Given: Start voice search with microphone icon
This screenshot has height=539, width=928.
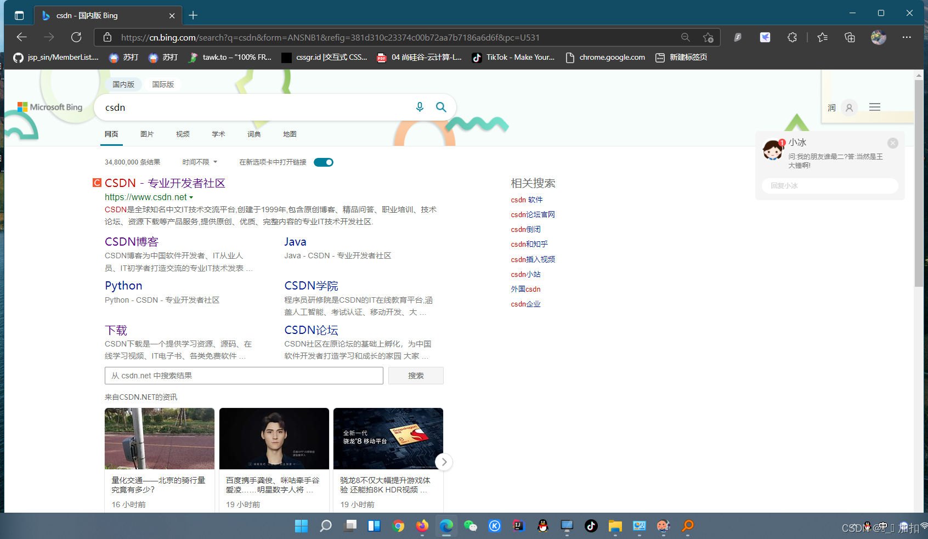Looking at the screenshot, I should click(x=420, y=107).
